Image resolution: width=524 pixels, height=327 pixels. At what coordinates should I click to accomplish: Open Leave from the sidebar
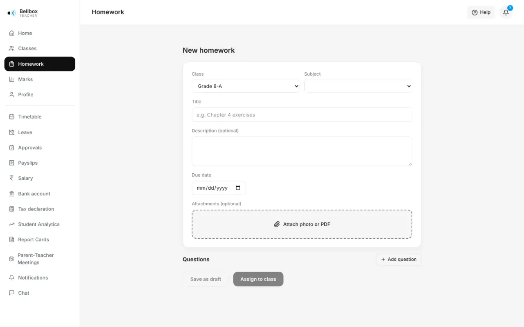coord(40,132)
